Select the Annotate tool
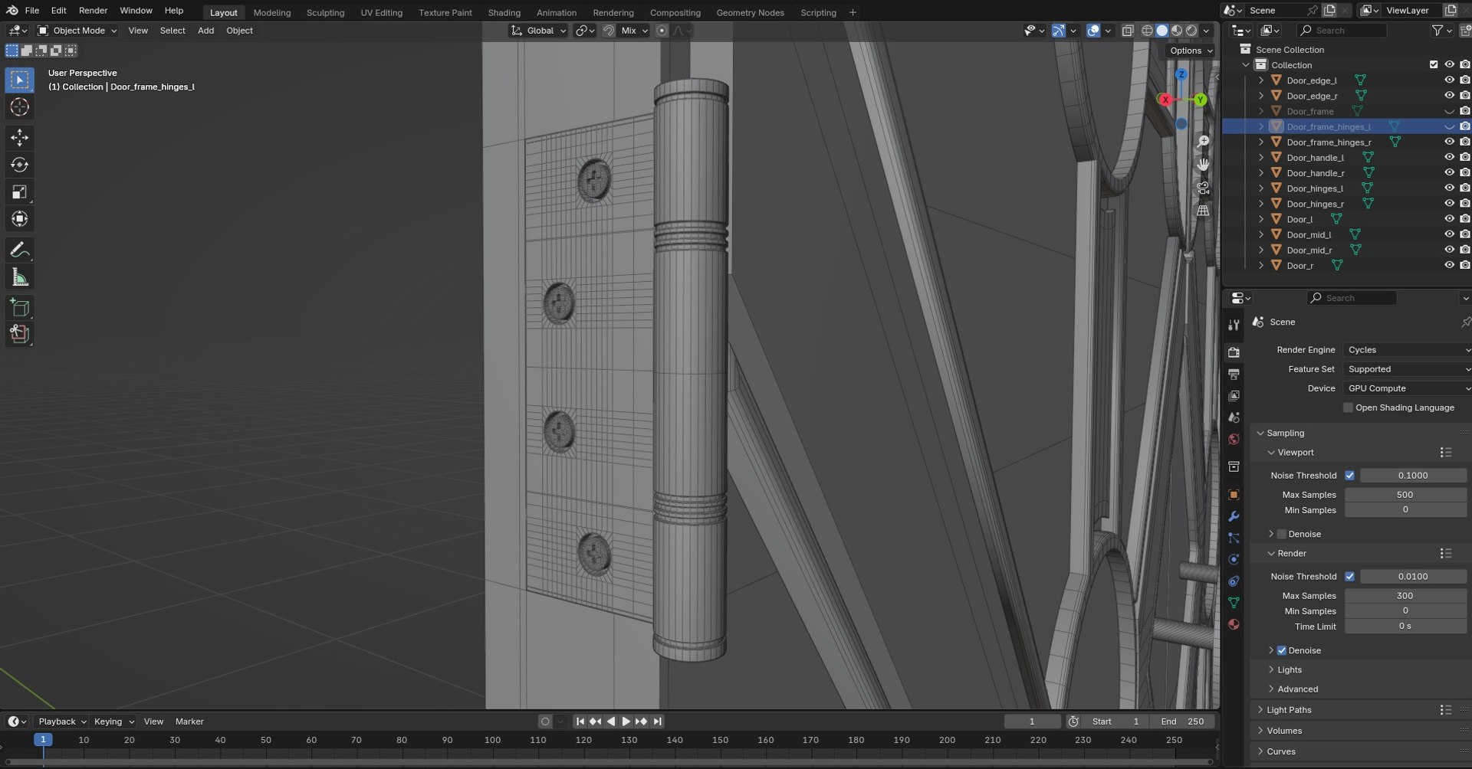 coord(20,250)
